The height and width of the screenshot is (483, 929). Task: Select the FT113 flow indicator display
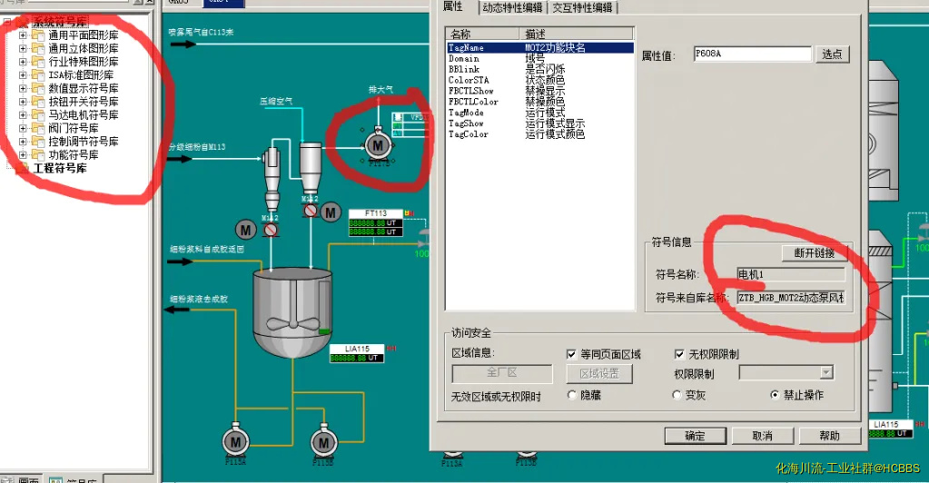[376, 224]
